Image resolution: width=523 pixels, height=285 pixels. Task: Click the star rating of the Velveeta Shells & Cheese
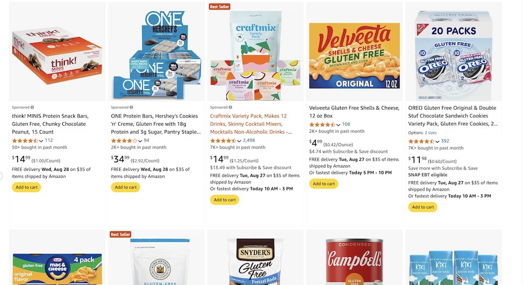click(322, 124)
